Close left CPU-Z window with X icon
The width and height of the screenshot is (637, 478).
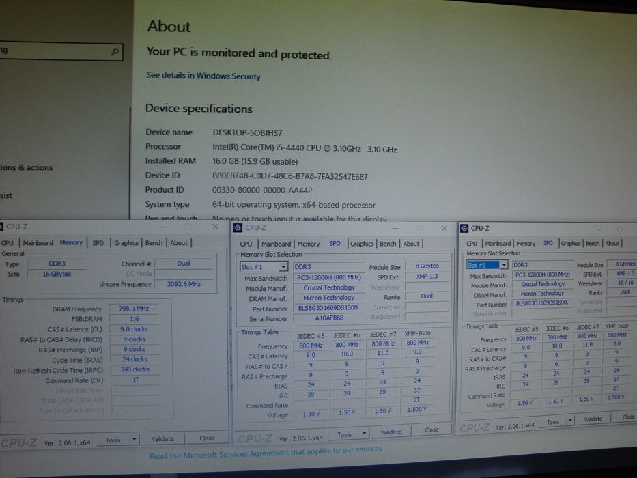(215, 227)
